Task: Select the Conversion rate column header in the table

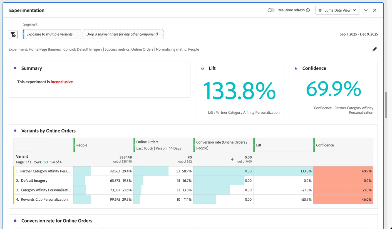Action: click(x=224, y=145)
